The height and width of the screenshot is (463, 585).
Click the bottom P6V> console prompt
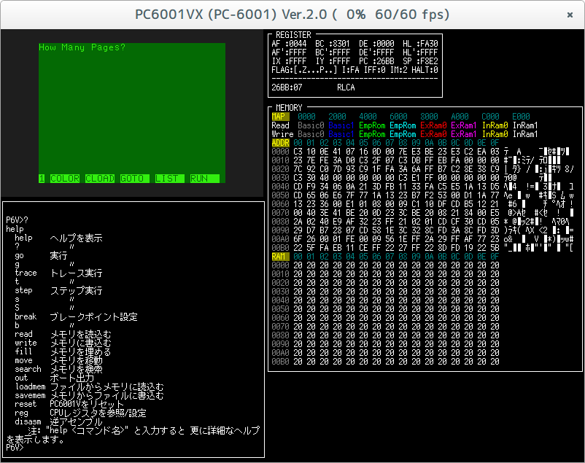coord(15,448)
